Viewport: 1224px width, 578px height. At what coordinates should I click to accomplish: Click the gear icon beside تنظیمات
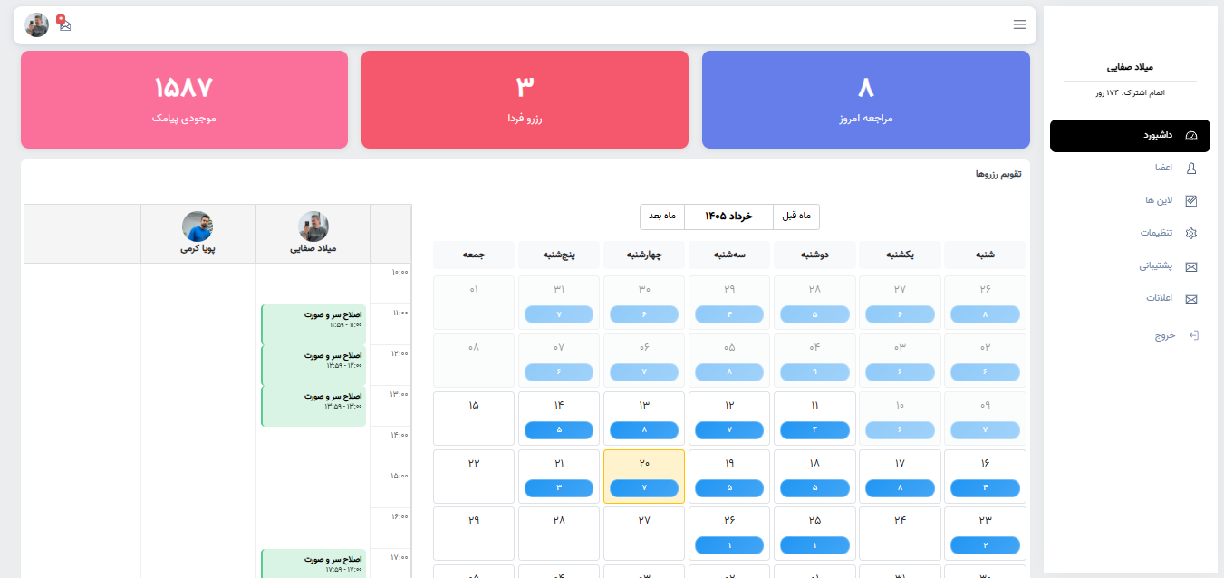tap(1191, 233)
